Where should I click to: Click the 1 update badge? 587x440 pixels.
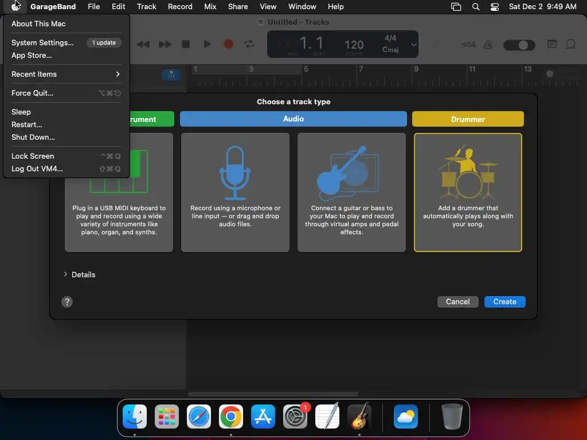click(x=104, y=42)
